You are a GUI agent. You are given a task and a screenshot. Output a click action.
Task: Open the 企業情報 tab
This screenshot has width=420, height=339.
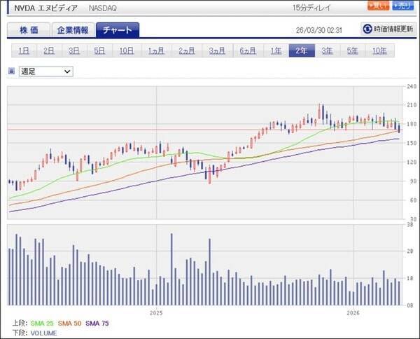point(73,30)
